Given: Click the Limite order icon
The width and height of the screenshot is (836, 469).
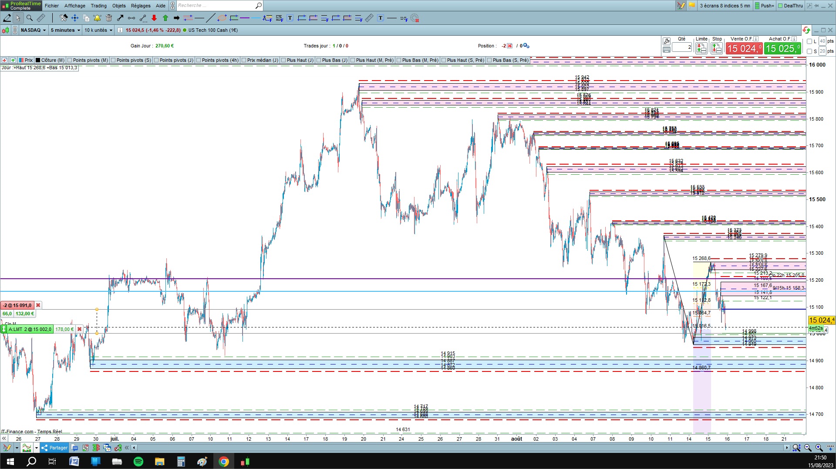Looking at the screenshot, I should 701,48.
